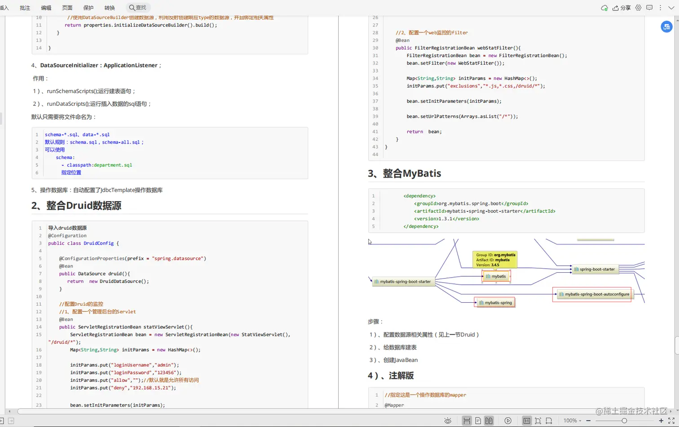679x427 pixels.
Task: Open the 编辑 menu tab
Action: click(46, 8)
